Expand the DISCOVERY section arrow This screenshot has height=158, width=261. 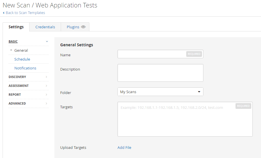(46, 77)
